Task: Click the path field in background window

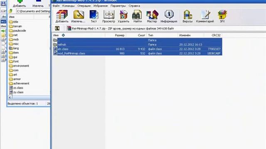Action: point(33,11)
